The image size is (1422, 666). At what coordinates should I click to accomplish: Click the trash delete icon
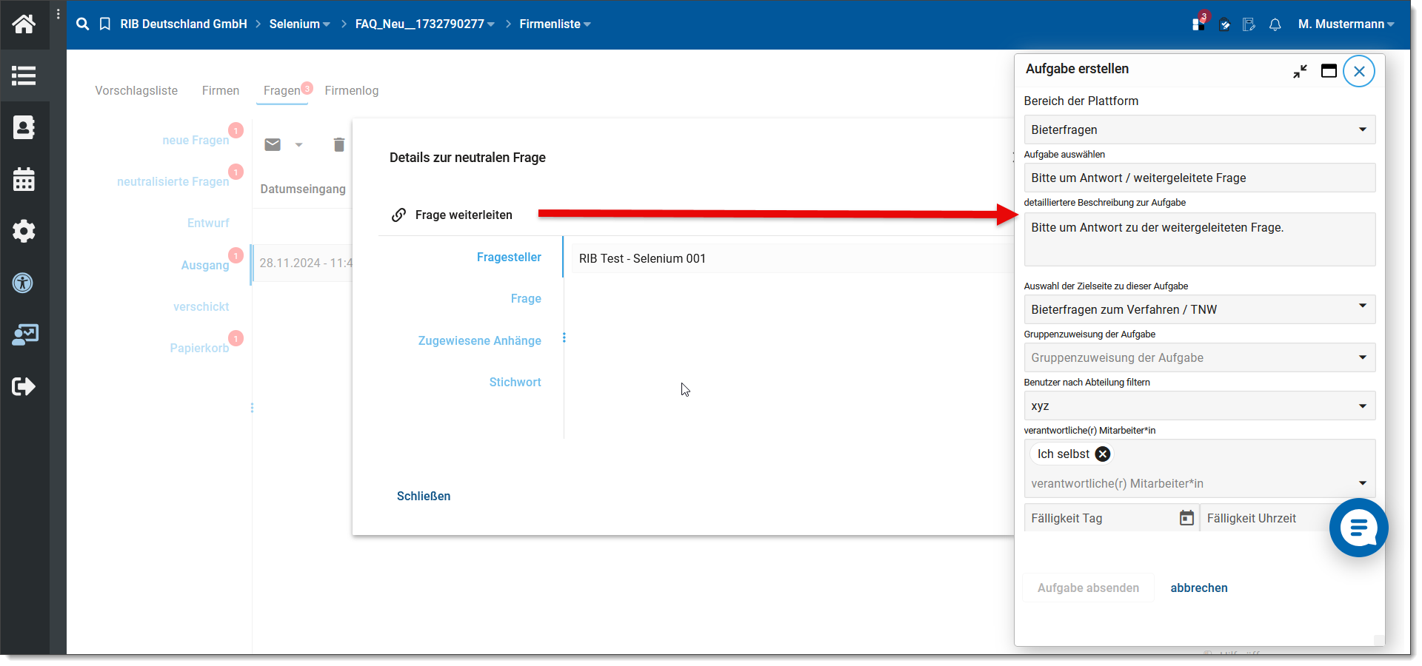(x=339, y=144)
